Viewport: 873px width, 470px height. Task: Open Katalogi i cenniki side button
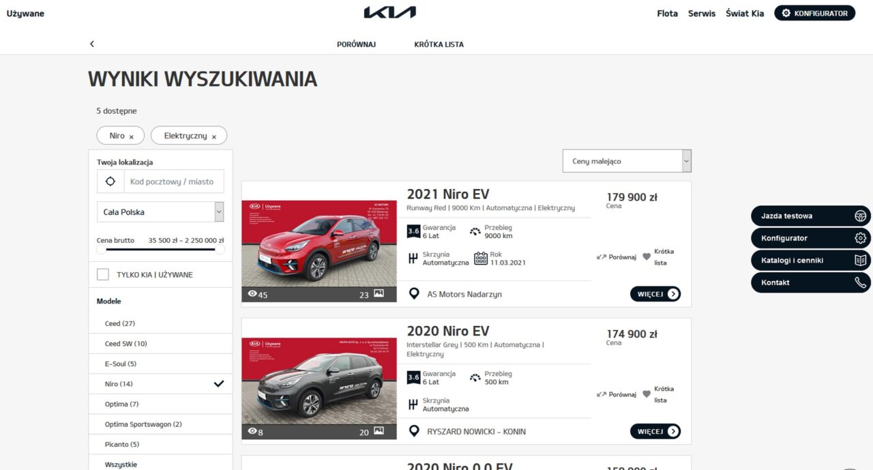(x=811, y=260)
